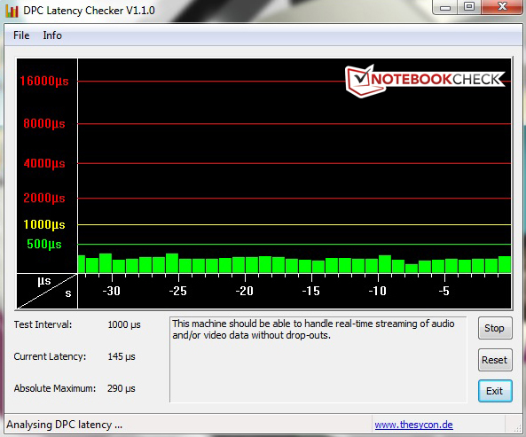This screenshot has height=437, width=526.
Task: Click the green 500µs axis label
Action: [44, 244]
